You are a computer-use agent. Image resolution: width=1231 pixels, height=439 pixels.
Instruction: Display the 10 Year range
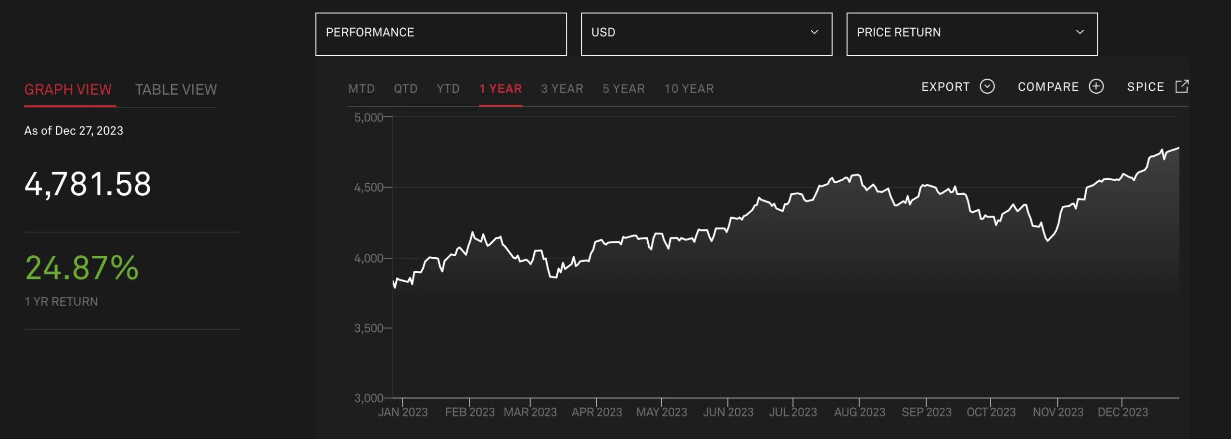[x=689, y=89]
